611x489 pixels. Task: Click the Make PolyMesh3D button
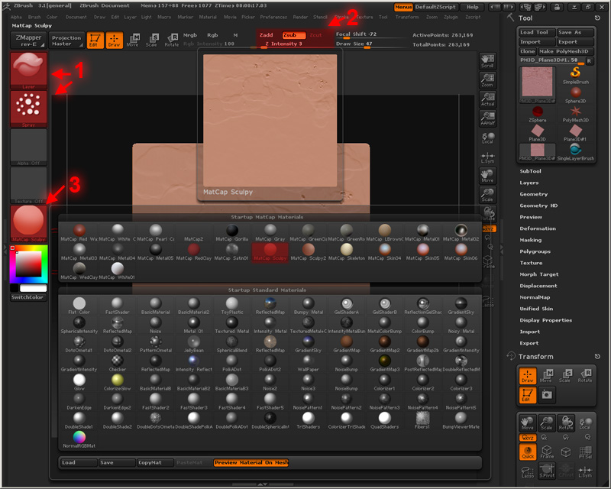pyautogui.click(x=566, y=51)
